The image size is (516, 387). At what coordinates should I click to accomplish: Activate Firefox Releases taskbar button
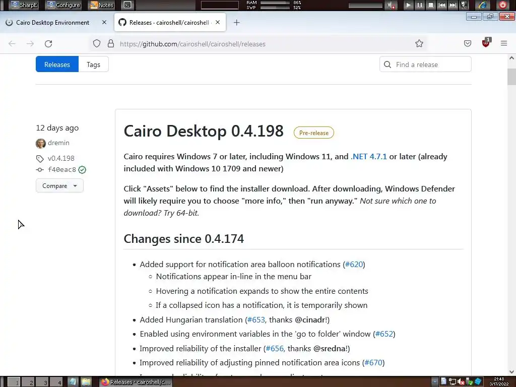pyautogui.click(x=136, y=382)
